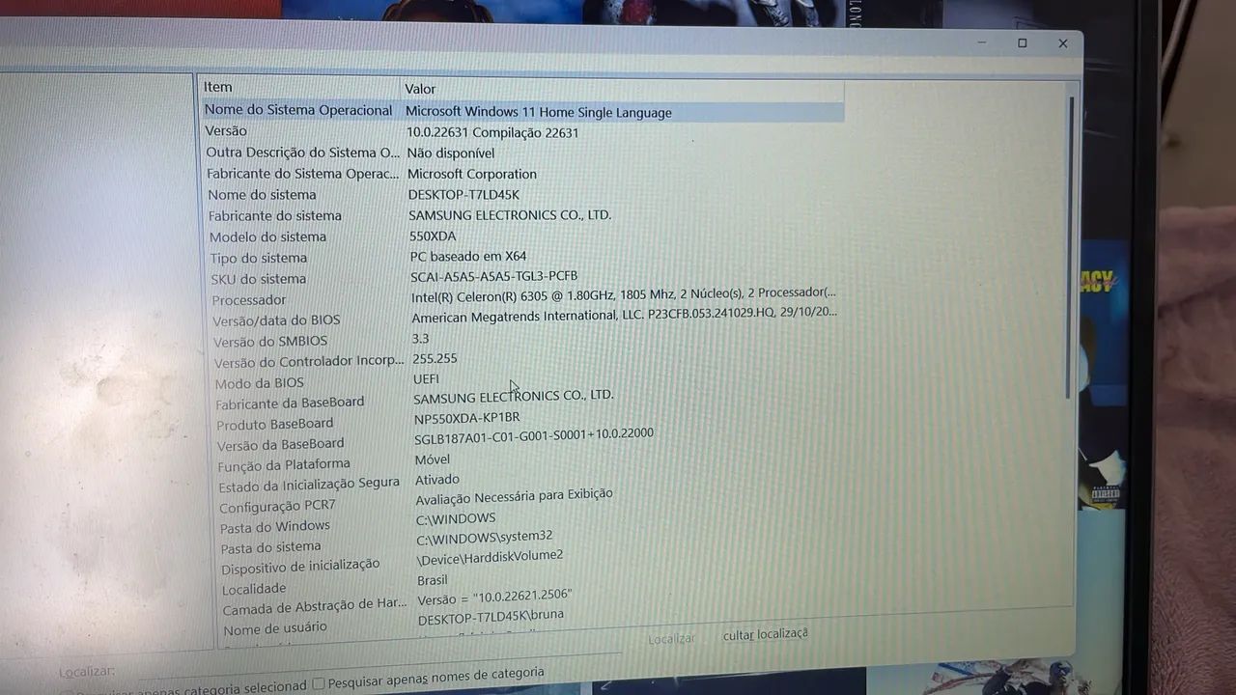
Task: Select 'Dispositivo de inicialização' row
Action: [x=300, y=567]
